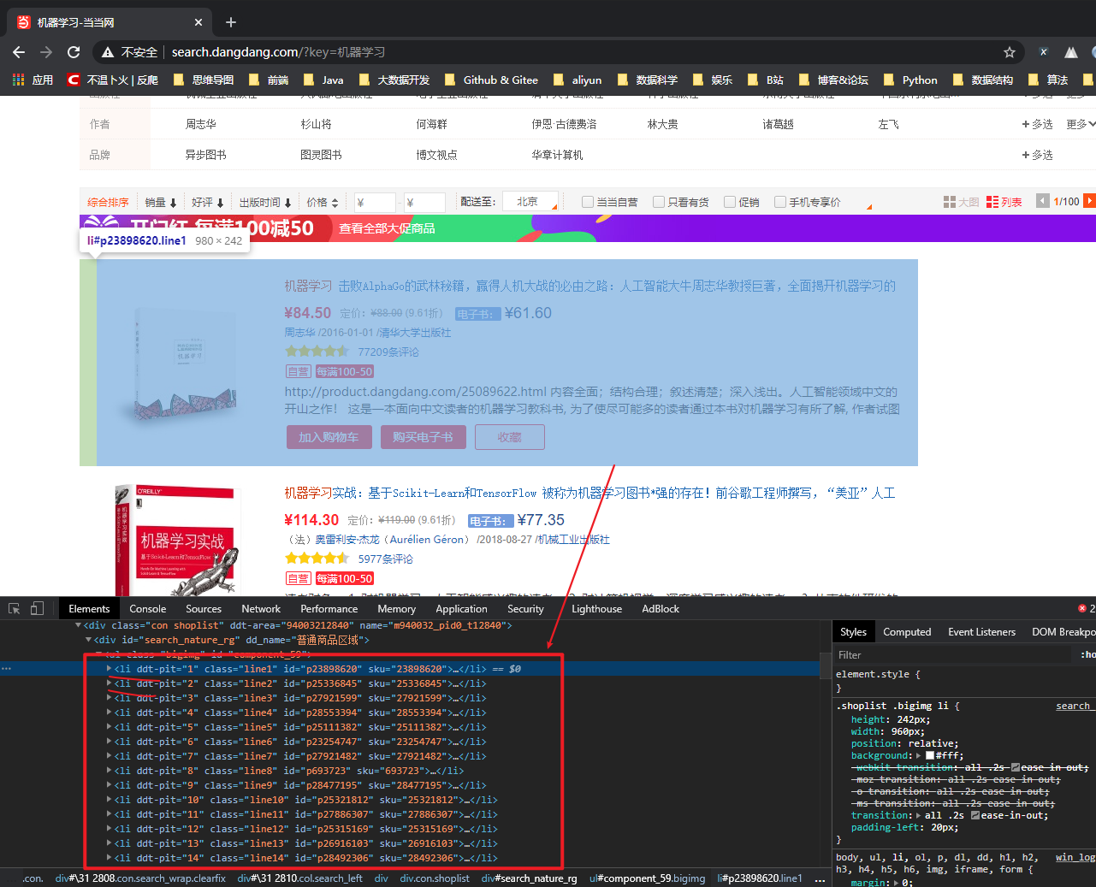Click the 加入购物车 button
This screenshot has height=887, width=1096.
pos(329,437)
